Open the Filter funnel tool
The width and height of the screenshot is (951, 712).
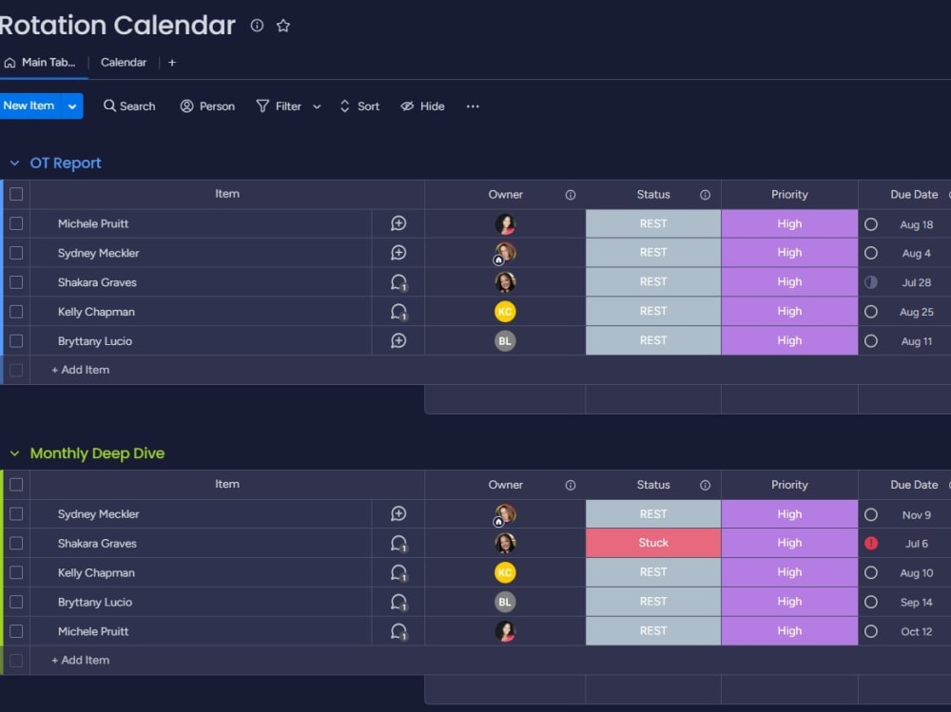pyautogui.click(x=279, y=106)
